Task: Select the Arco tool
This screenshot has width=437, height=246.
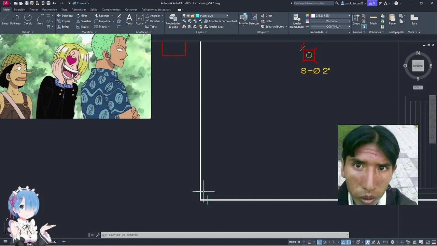Action: click(x=40, y=19)
